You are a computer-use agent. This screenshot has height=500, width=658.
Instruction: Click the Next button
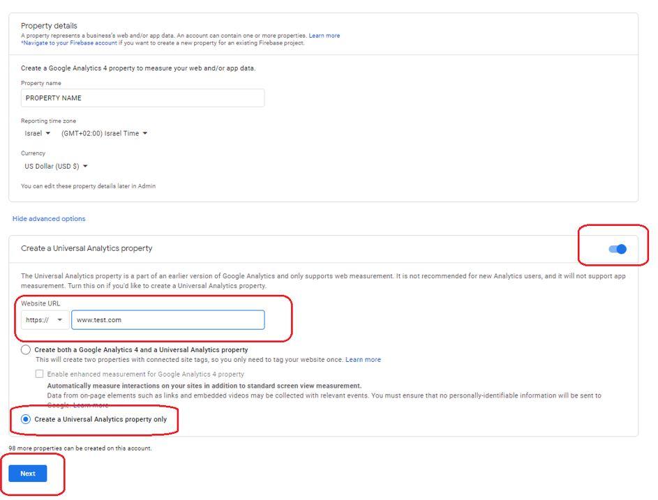[28, 474]
